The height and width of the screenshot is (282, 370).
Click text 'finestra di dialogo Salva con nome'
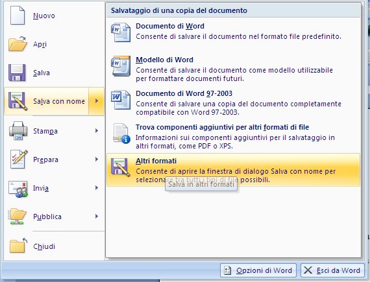pyautogui.click(x=264, y=171)
